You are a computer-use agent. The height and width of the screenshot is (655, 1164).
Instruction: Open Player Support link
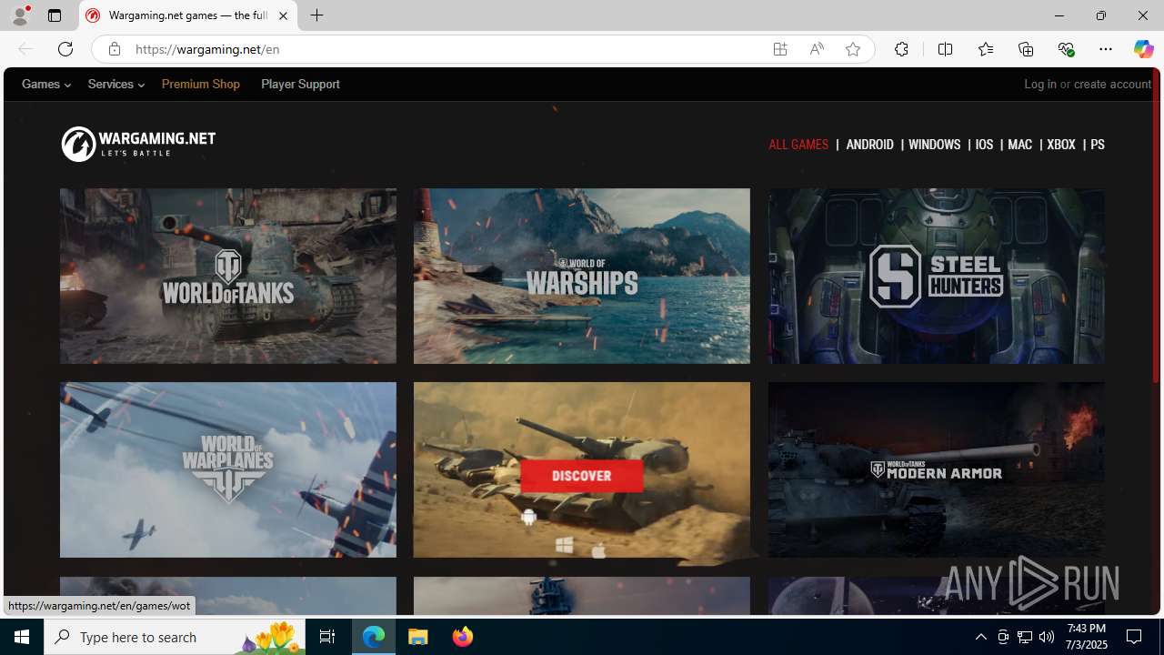[x=300, y=84]
